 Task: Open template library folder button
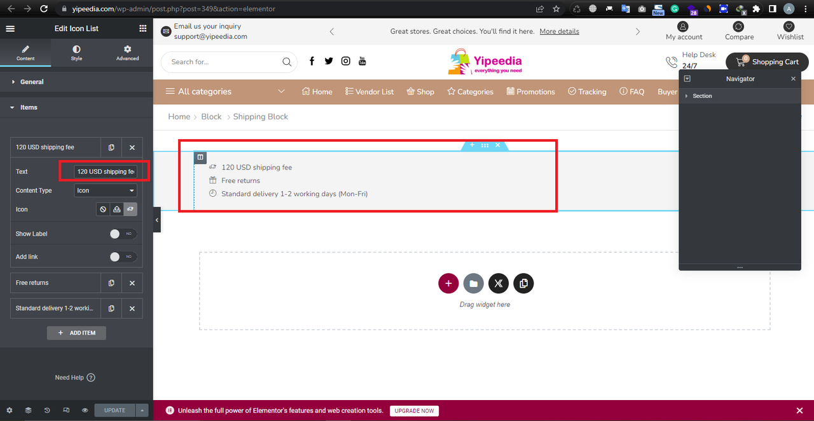point(473,283)
